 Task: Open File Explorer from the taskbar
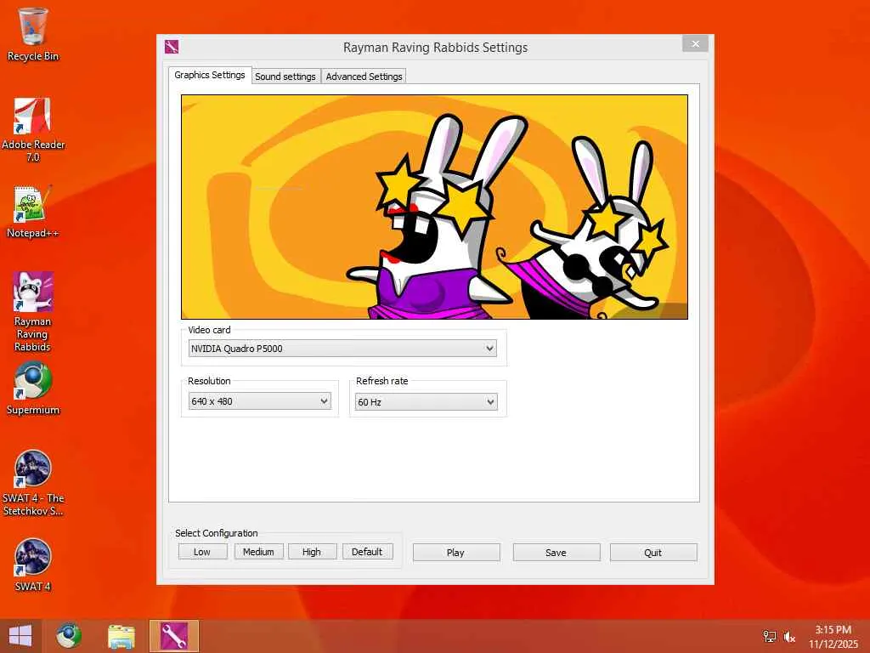121,636
